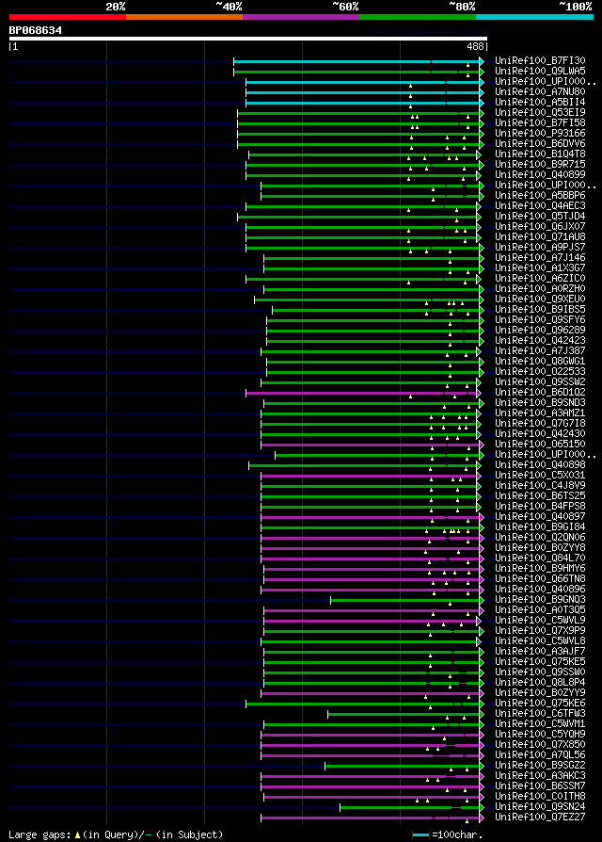Click the green ~80% identity legend segment
Image resolution: width=602 pixels, height=842 pixels.
pyautogui.click(x=418, y=17)
